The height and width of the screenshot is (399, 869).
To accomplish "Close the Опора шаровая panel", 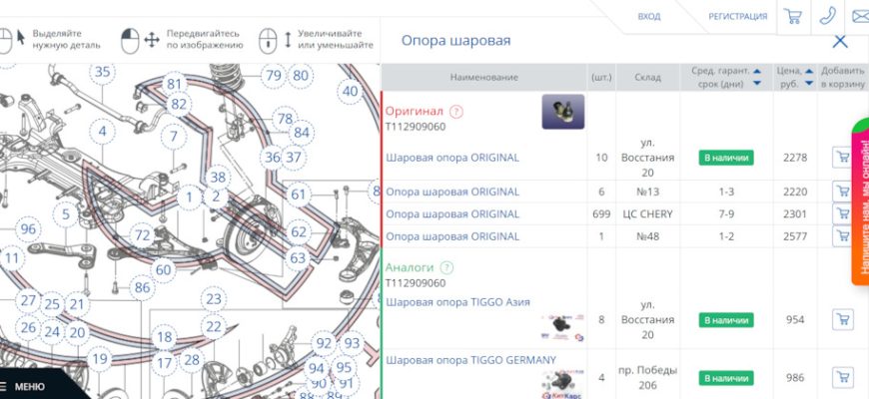I will pos(840,41).
